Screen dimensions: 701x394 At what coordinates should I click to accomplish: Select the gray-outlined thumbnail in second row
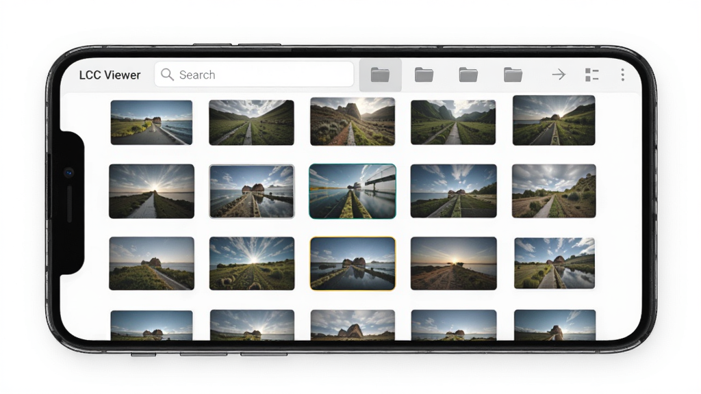pyautogui.click(x=252, y=192)
